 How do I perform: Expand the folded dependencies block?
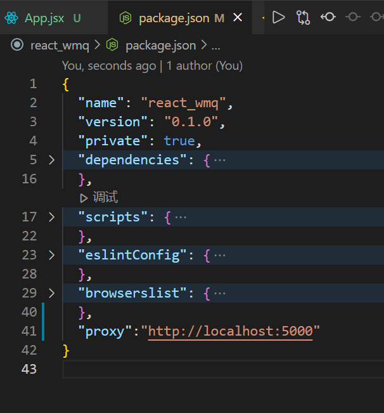click(51, 160)
